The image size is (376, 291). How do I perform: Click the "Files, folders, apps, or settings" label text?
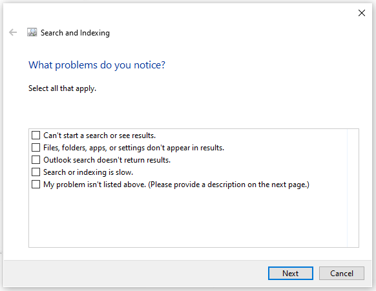click(134, 148)
